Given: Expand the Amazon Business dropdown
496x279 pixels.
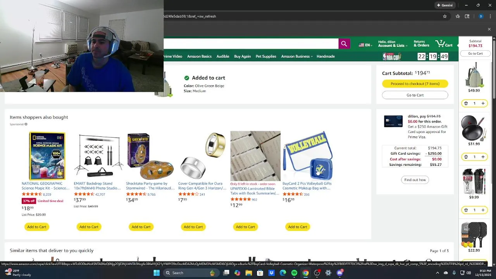Looking at the screenshot, I should [x=296, y=57].
